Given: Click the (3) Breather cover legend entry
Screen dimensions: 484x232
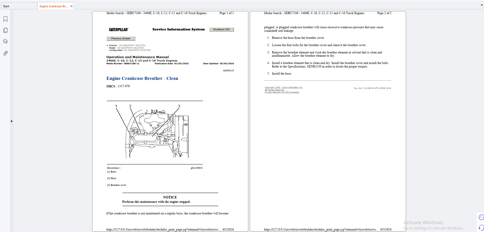Looking at the screenshot, I should [x=117, y=185].
